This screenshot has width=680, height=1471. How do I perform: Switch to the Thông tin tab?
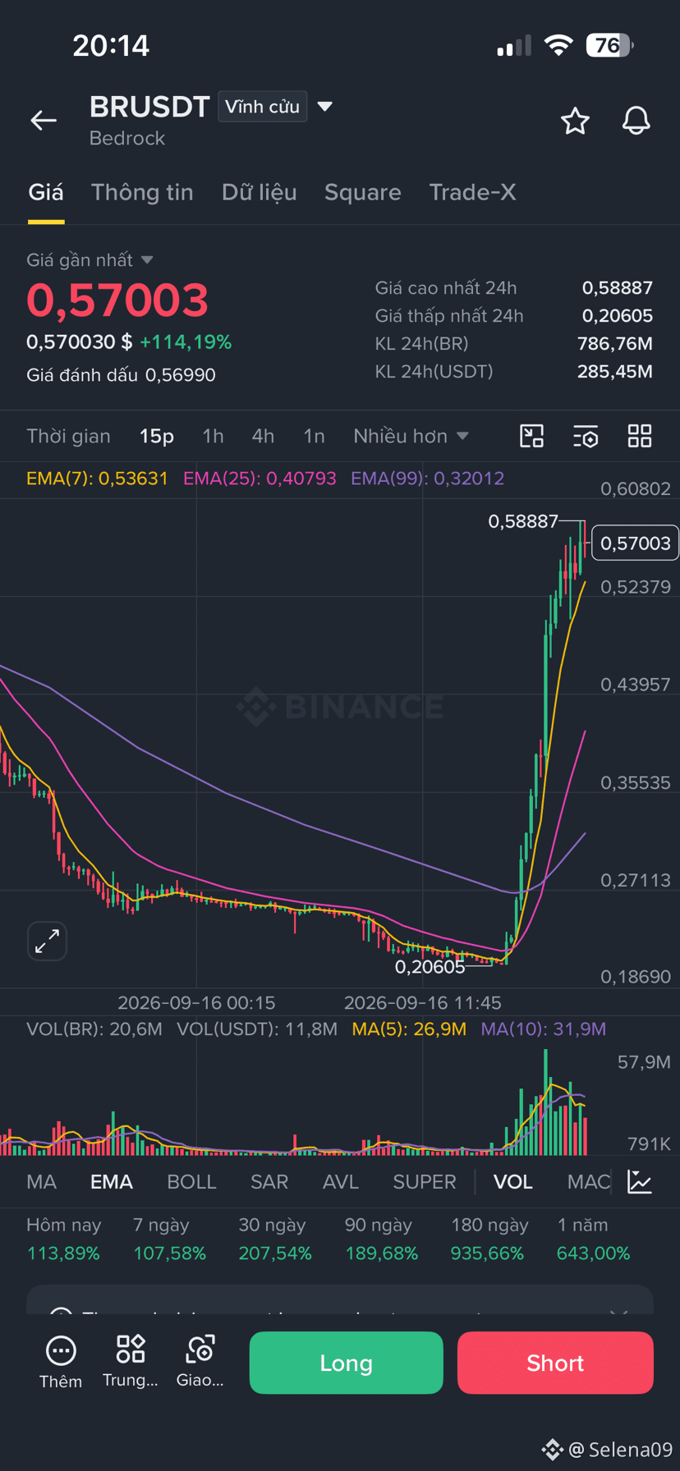[x=142, y=192]
